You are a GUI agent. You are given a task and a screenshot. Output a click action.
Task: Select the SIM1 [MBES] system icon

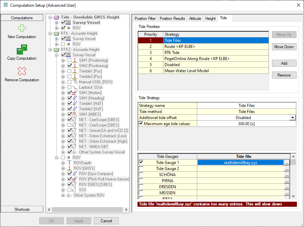tap(75, 114)
